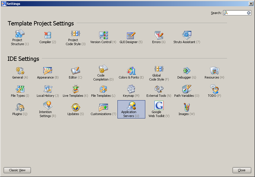The width and height of the screenshot is (255, 177).
Task: Open Global Code Style icon
Action: 159,69
